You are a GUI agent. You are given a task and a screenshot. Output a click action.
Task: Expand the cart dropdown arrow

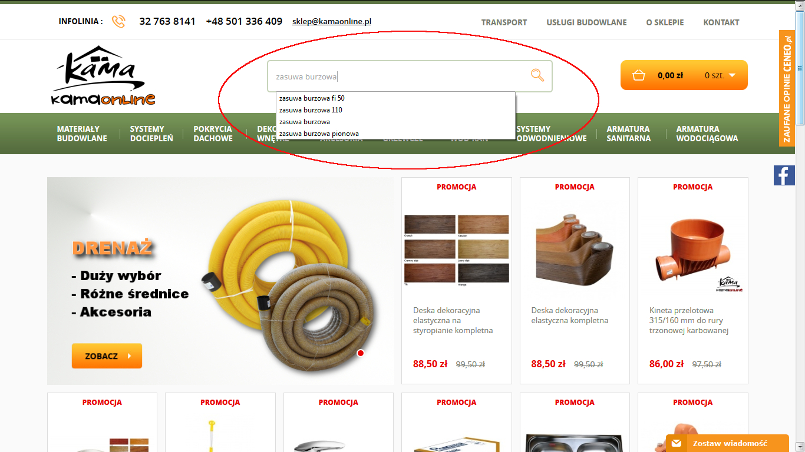(732, 75)
